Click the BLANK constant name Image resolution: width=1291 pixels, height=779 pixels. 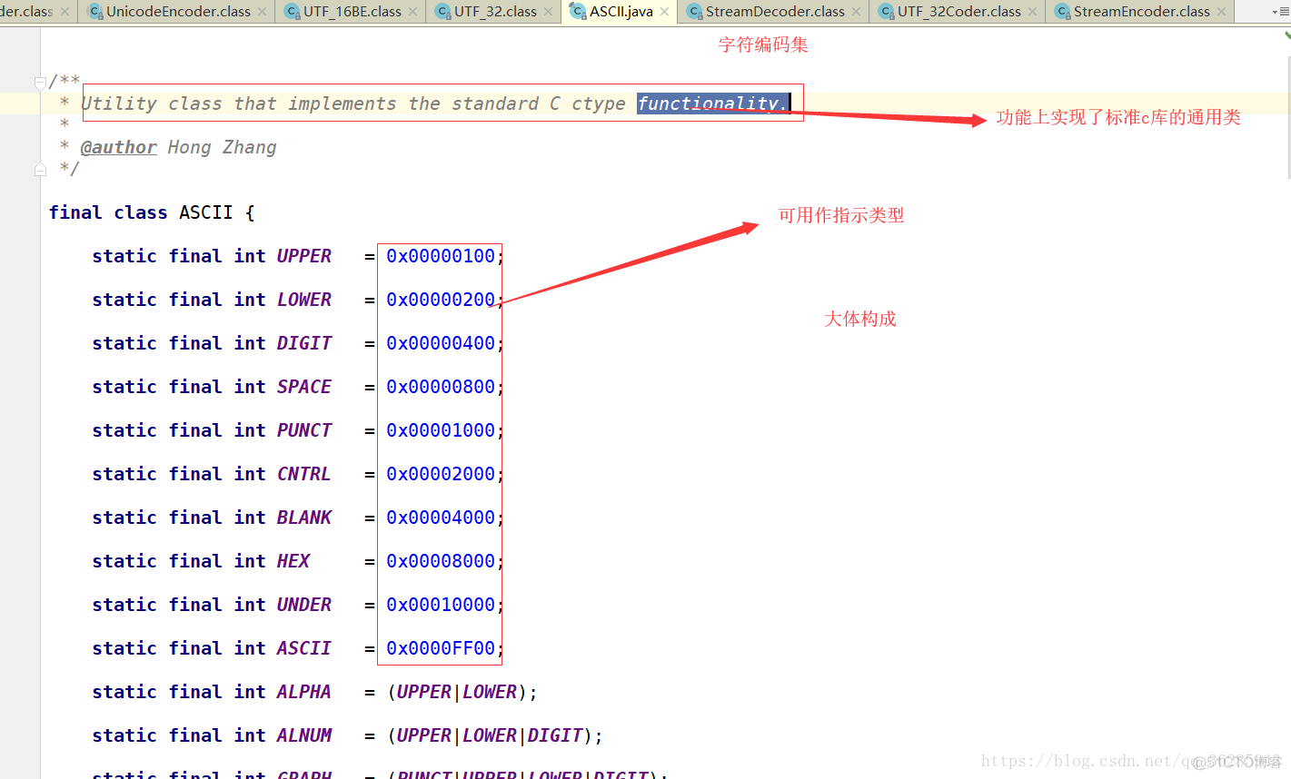pyautogui.click(x=304, y=518)
